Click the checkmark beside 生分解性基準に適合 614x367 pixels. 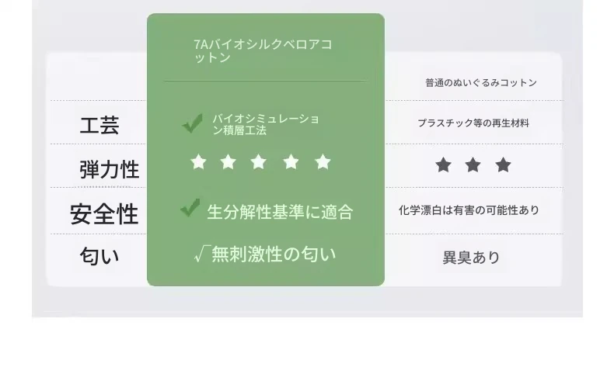click(x=190, y=207)
